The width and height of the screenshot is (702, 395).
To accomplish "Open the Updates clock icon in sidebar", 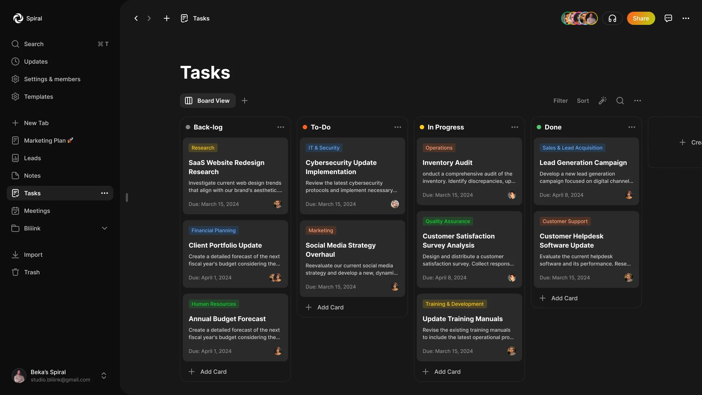I will point(15,61).
